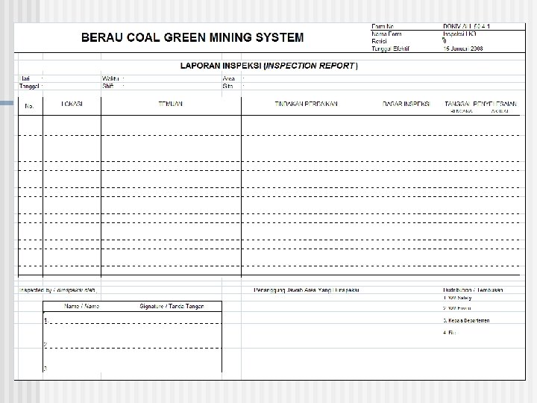Select the 'Distribution / Tembusan' heading

pos(473,290)
